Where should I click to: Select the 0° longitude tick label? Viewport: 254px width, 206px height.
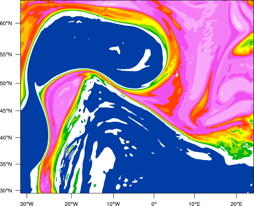[x=154, y=204]
